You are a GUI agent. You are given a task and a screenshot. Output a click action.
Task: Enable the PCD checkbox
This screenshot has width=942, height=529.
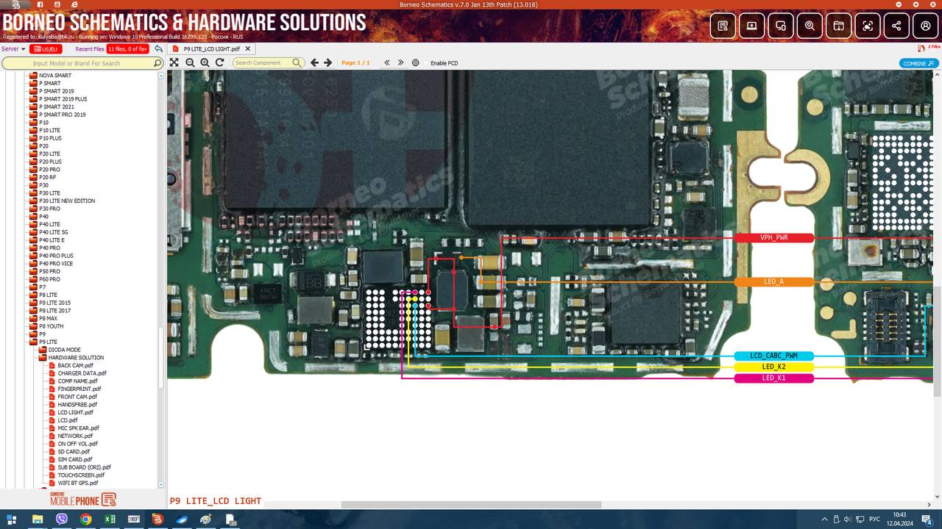427,62
